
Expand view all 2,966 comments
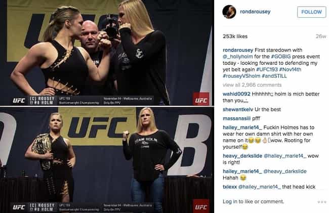click(252, 85)
